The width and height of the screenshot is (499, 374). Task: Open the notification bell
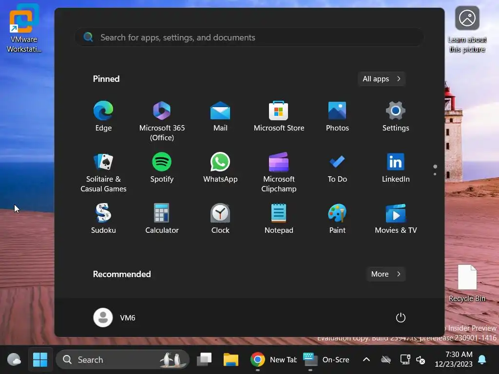pyautogui.click(x=482, y=360)
